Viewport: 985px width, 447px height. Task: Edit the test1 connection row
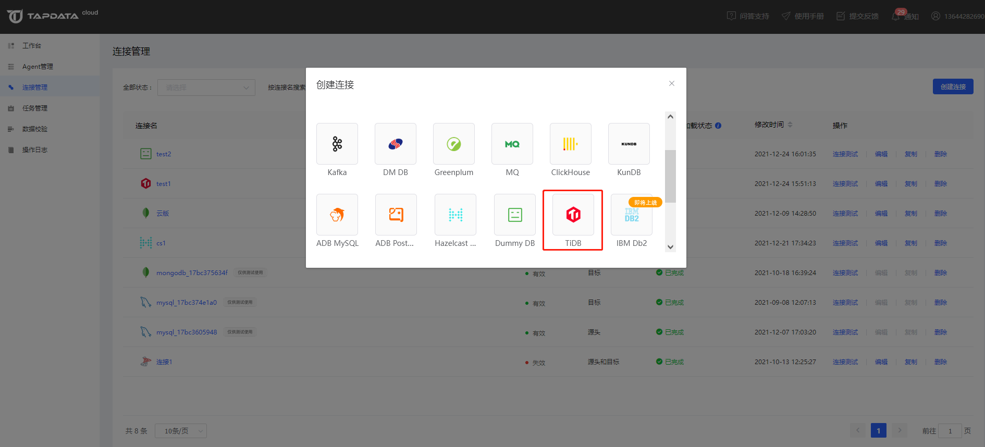coord(881,184)
